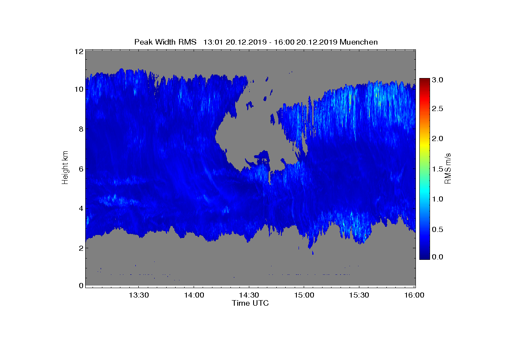Click the dark red top of colorbar
This screenshot has height=343, width=514.
click(424, 81)
